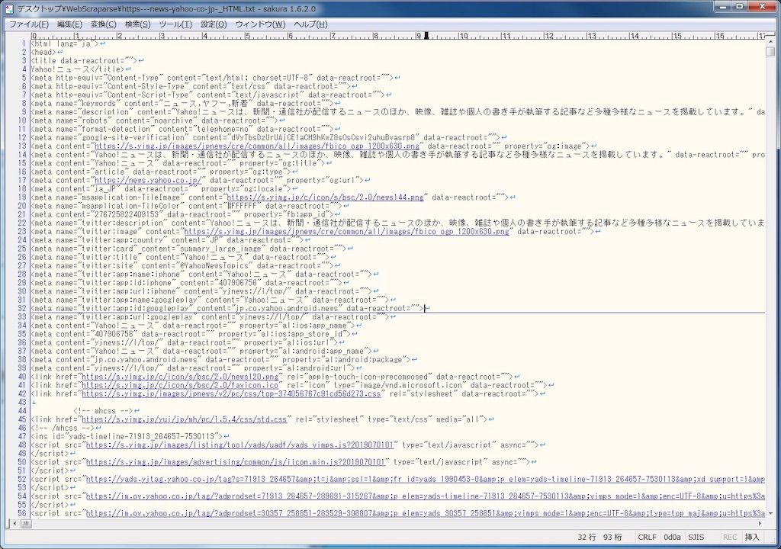
Task: Click the @YahooNewsTopics text on line 27
Action: [214, 265]
